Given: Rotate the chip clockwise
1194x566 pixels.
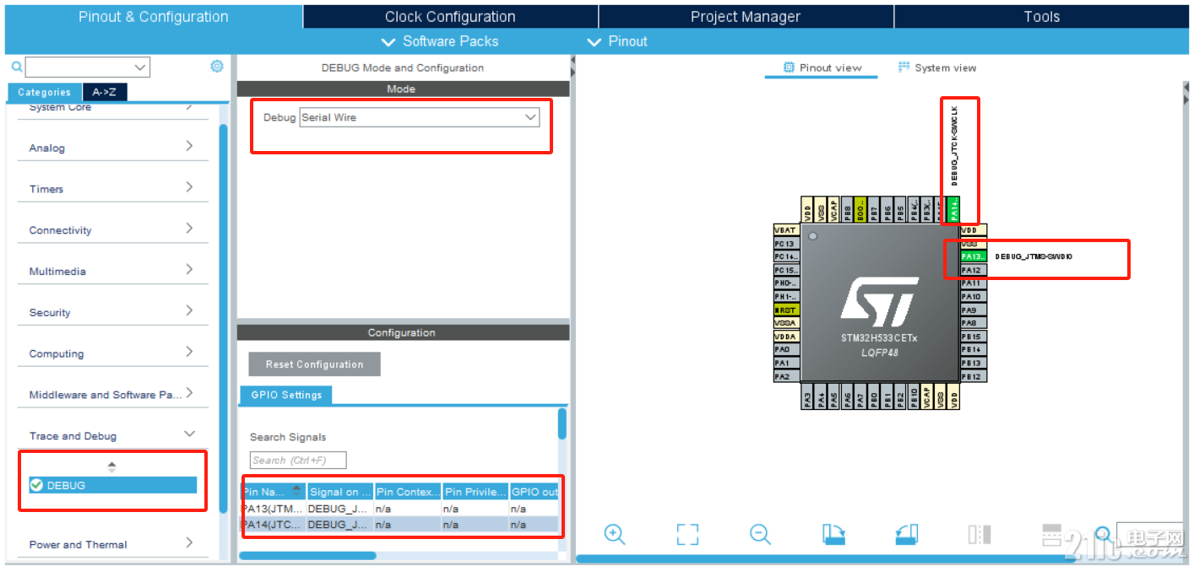Looking at the screenshot, I should click(834, 534).
